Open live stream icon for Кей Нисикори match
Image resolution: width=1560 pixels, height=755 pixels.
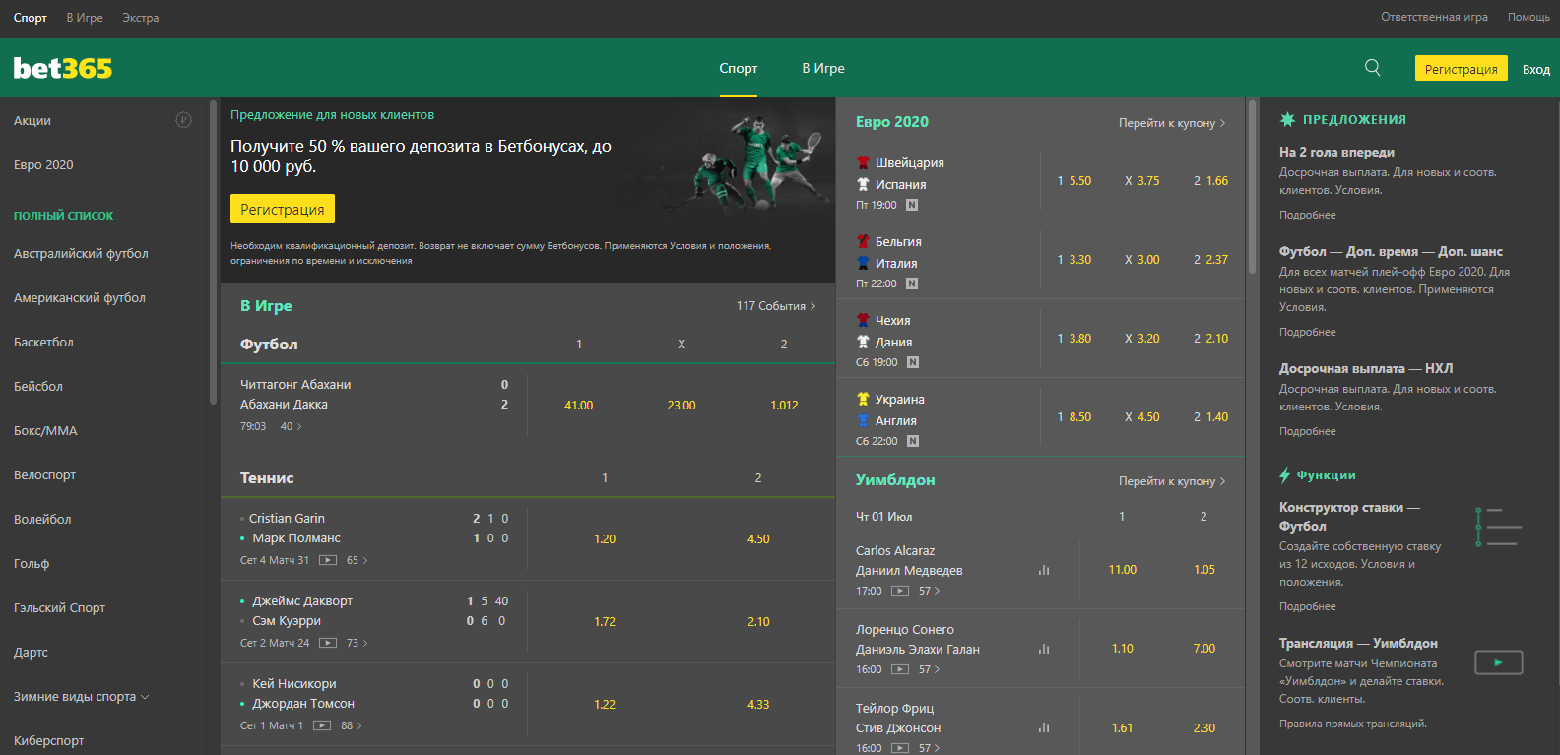coord(322,725)
